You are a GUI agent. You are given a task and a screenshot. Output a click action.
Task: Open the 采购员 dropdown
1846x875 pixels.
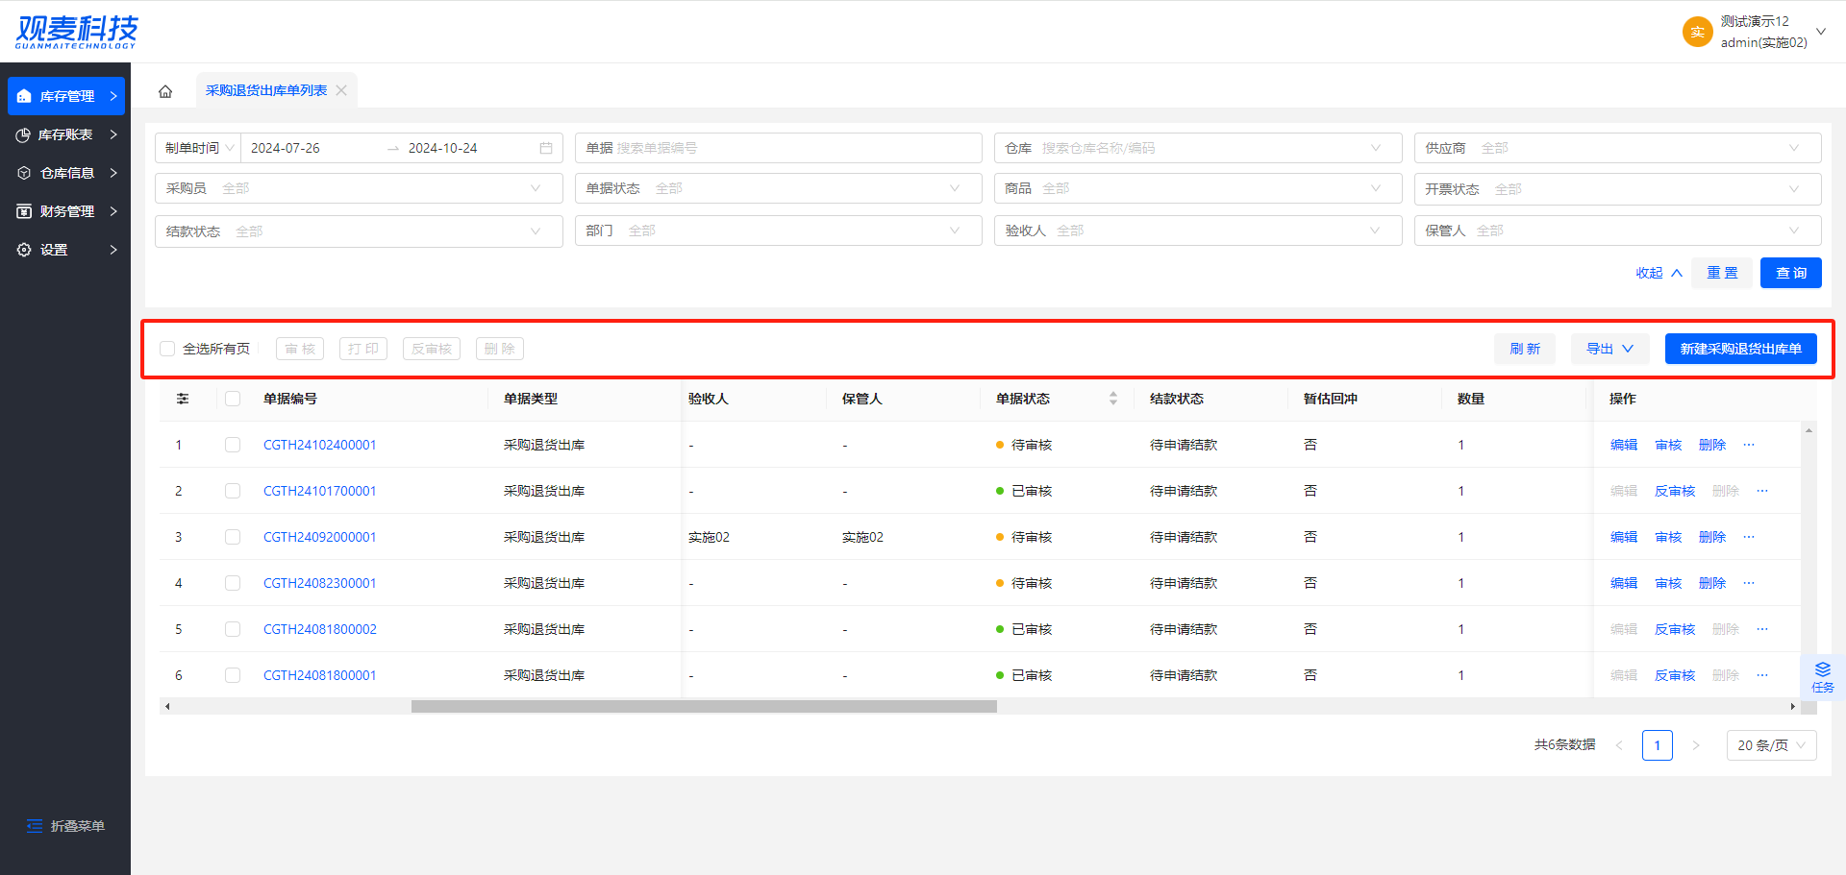(359, 188)
